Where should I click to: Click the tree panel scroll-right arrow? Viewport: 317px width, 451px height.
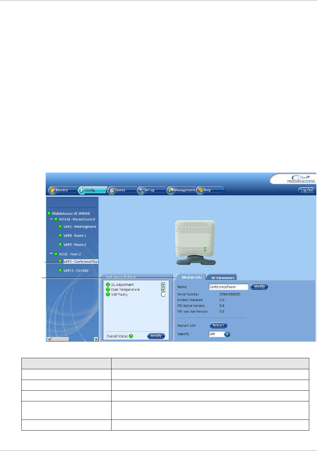tap(96, 339)
